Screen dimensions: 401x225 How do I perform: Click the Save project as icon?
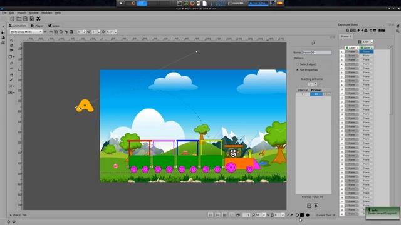[x=32, y=19]
